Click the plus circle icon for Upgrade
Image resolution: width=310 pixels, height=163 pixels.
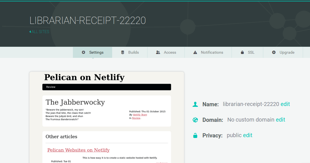point(274,52)
